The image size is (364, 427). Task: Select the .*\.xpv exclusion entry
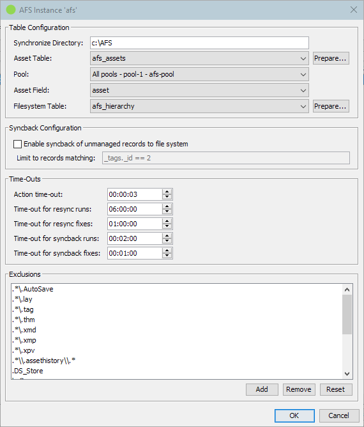coord(176,350)
